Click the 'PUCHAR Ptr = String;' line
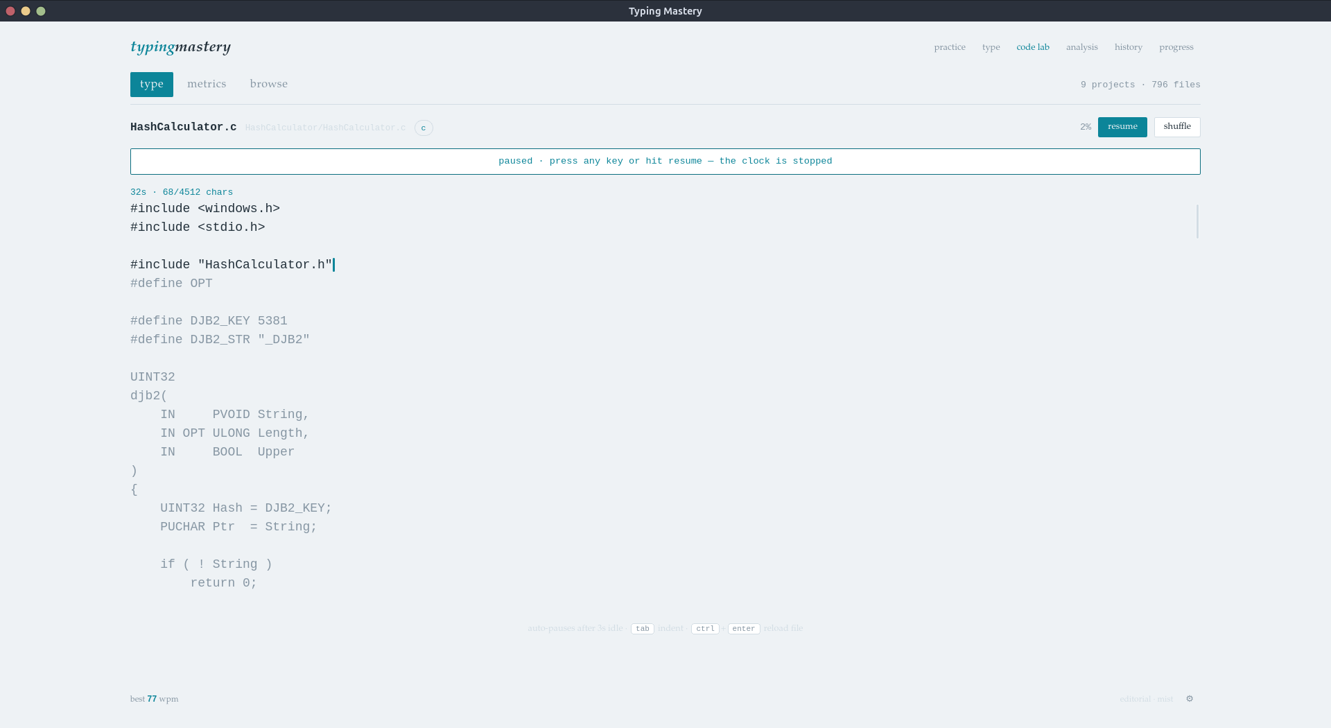This screenshot has height=728, width=1331. click(238, 527)
